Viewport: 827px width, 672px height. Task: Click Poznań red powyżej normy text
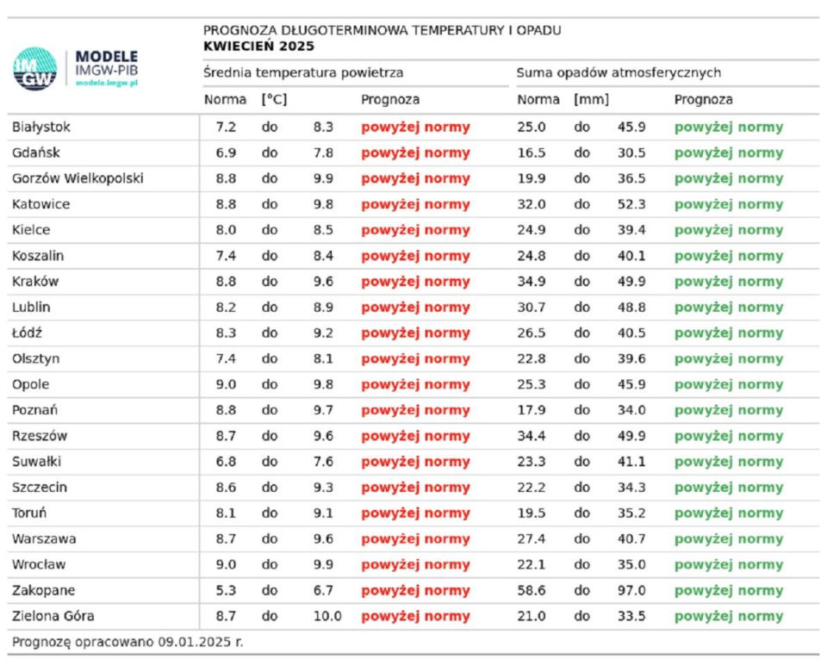(415, 410)
